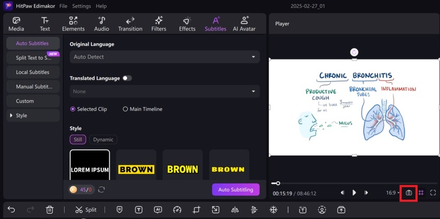Pick the LOREM IPSUM subtitle style thumbnail
Screen dimensions: 440x219
click(90, 165)
